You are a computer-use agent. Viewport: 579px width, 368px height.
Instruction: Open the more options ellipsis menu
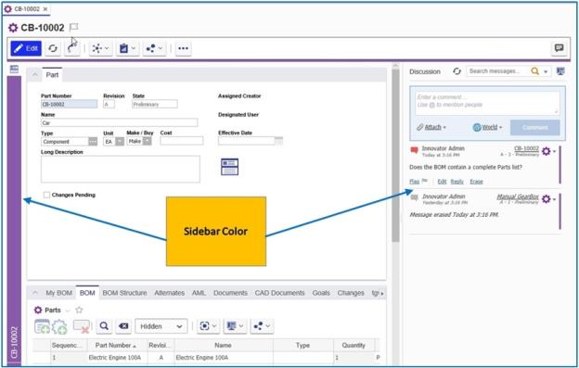click(x=183, y=48)
